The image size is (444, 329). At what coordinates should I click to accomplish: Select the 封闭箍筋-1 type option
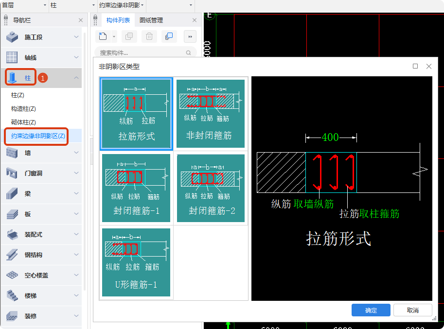tap(137, 186)
